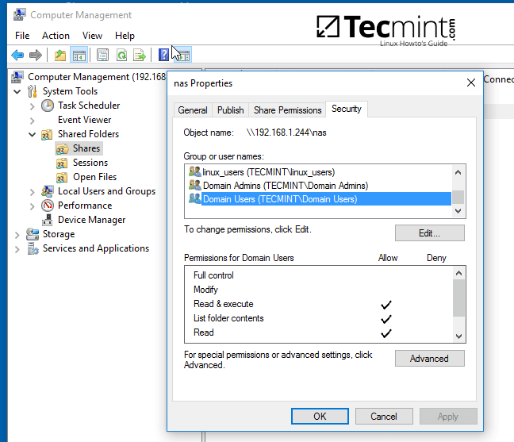514x442 pixels.
Task: Click the Refresh toolbar icon
Action: point(121,55)
